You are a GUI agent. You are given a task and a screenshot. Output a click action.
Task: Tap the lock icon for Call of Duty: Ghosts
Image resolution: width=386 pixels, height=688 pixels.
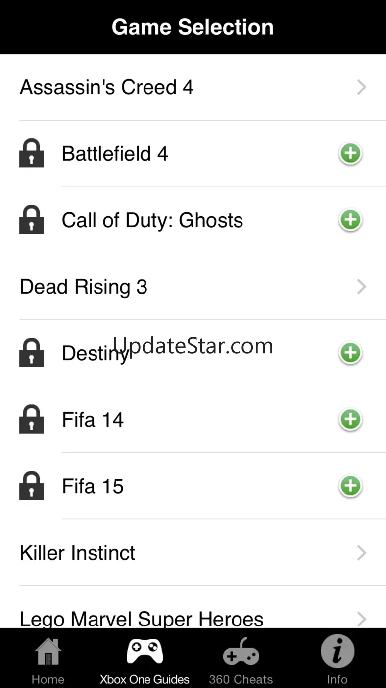[32, 220]
